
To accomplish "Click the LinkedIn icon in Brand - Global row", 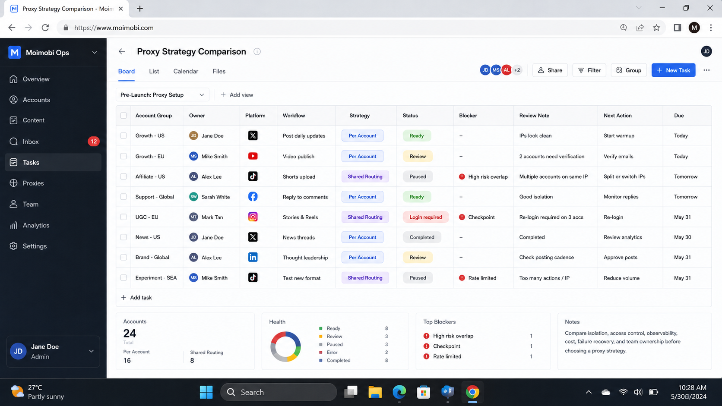I will tap(253, 258).
